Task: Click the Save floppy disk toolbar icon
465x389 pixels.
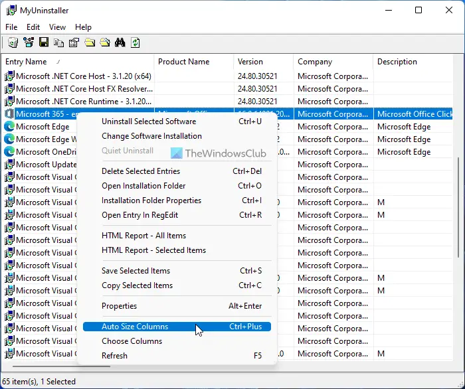Action: coord(44,42)
